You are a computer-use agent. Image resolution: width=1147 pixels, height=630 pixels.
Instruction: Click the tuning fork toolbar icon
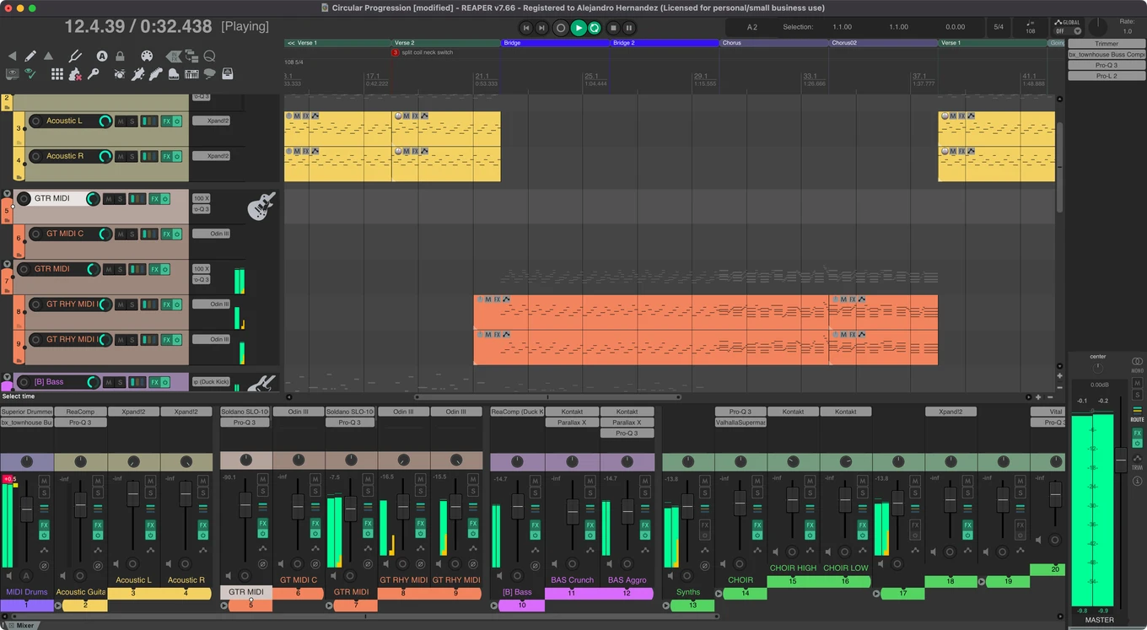click(x=75, y=56)
